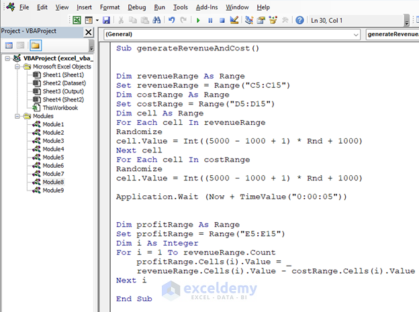The width and height of the screenshot is (419, 312).
Task: Click the View Microsoft Excel icon
Action: (x=77, y=20)
